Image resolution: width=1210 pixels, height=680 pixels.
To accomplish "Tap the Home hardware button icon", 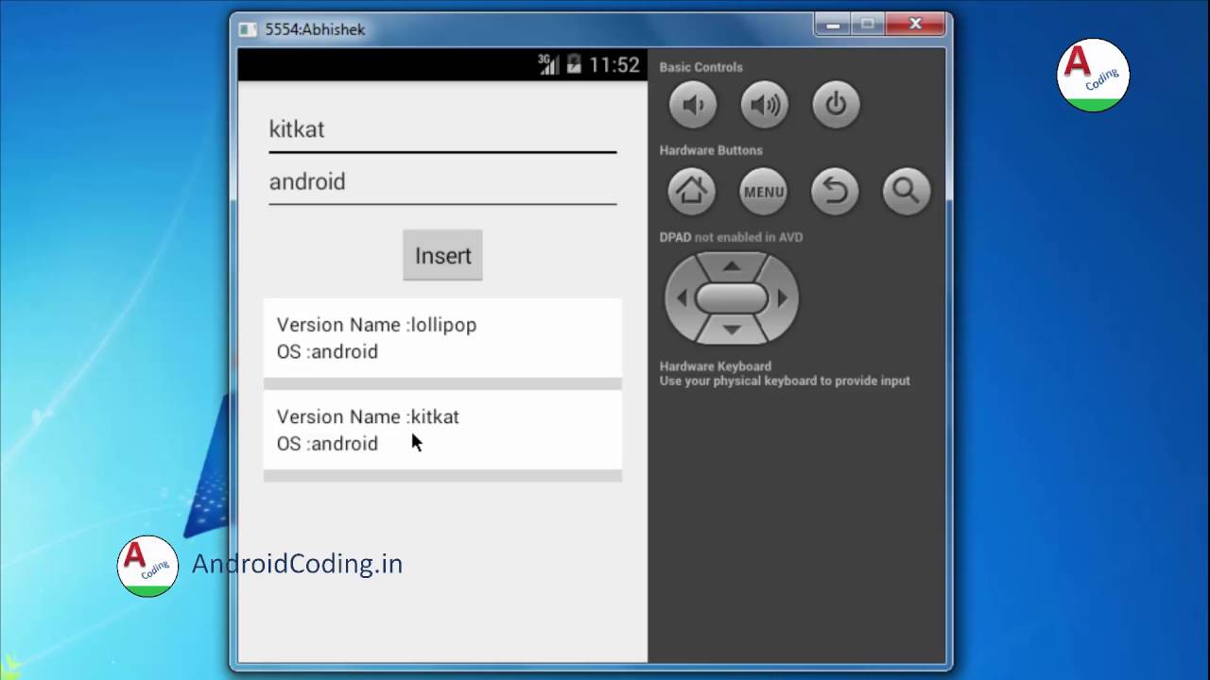I will click(691, 191).
